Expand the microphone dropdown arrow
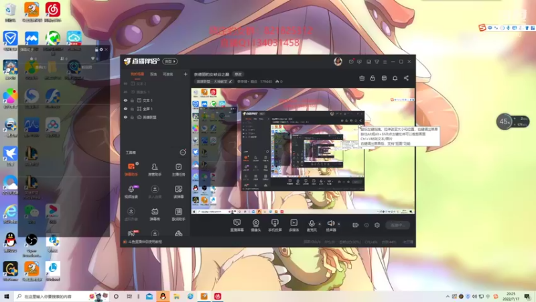The width and height of the screenshot is (536, 302). 320,224
